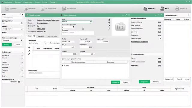Click the Оценка за 1г field
The height and width of the screenshot is (108, 192).
86,42
